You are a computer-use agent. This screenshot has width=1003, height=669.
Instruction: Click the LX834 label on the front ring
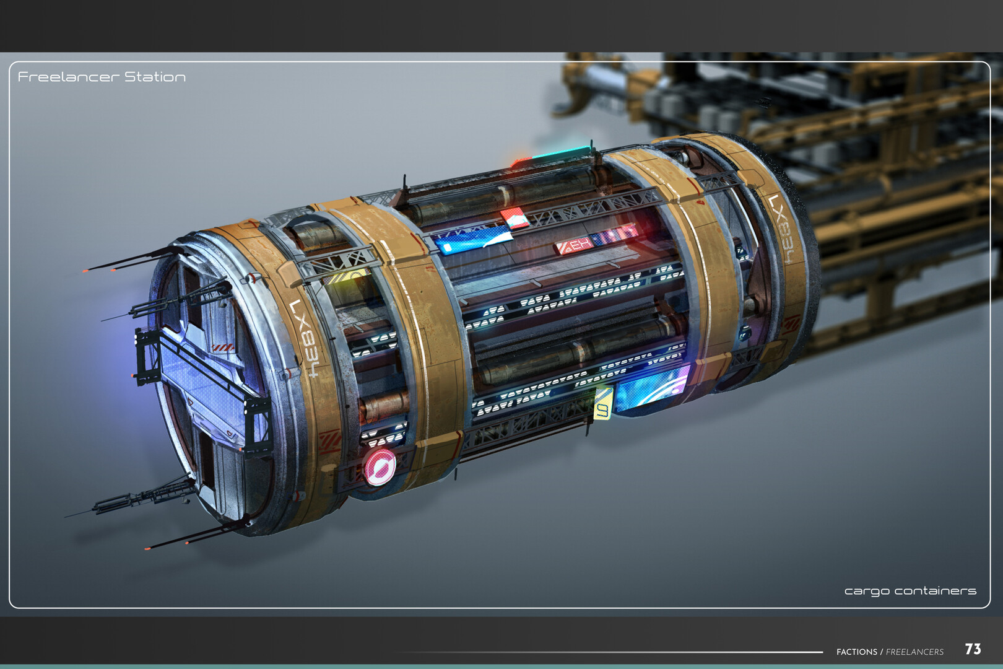(x=306, y=338)
